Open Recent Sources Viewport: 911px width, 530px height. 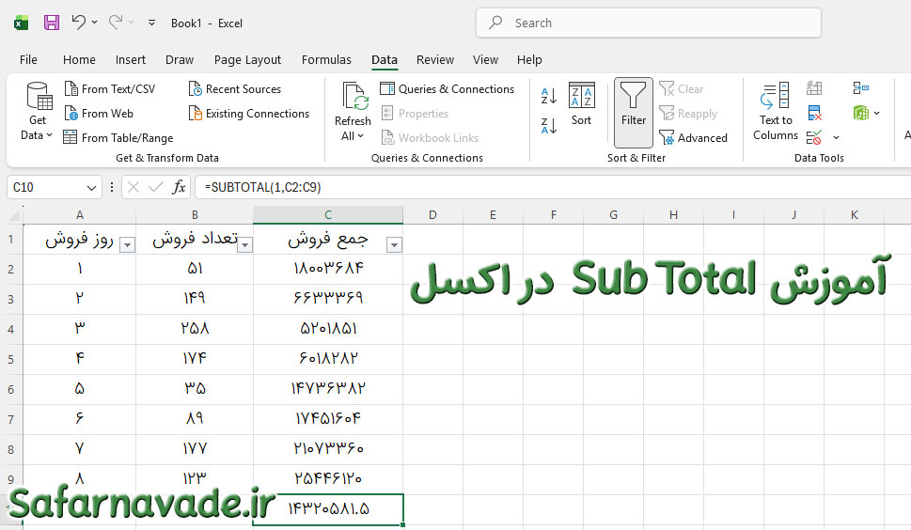coord(235,89)
